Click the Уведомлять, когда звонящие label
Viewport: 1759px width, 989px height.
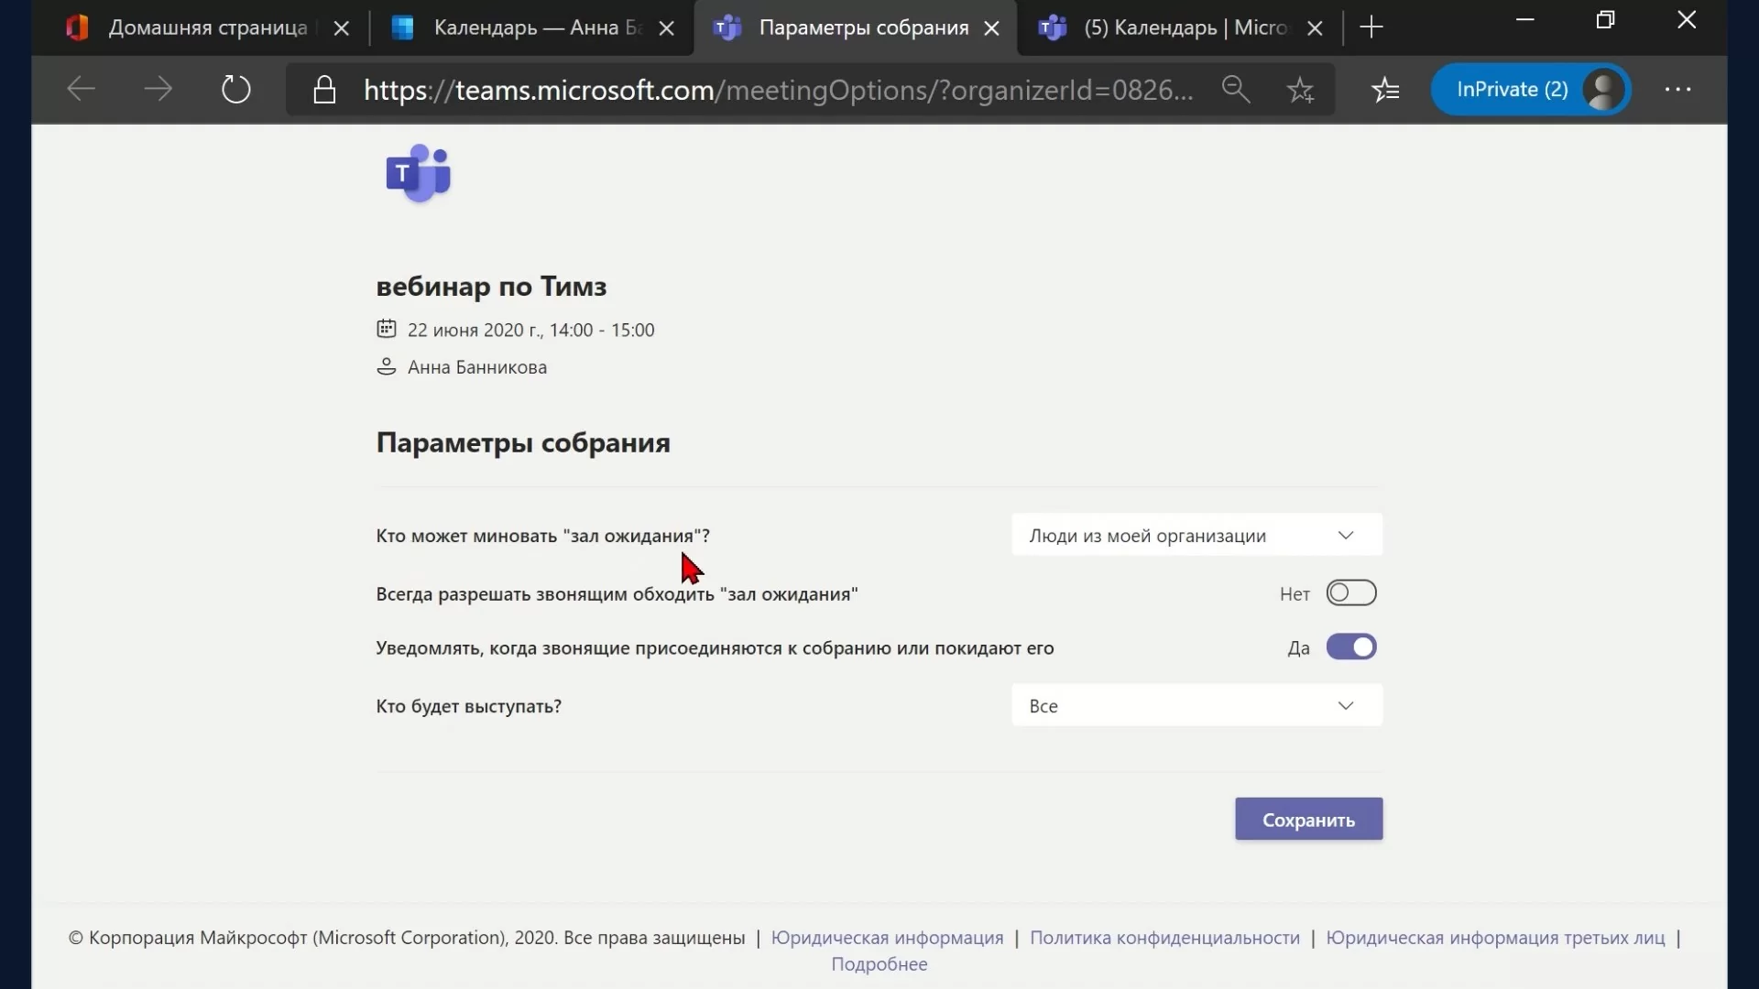pyautogui.click(x=715, y=647)
